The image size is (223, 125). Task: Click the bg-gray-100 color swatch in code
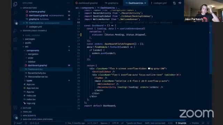point(149,69)
